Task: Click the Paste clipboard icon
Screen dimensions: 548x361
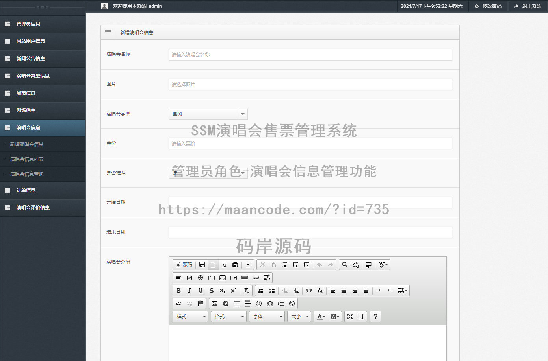Action: (285, 265)
